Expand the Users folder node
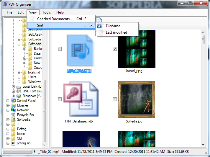Viewport: 210px width, 157px height. 19,77
